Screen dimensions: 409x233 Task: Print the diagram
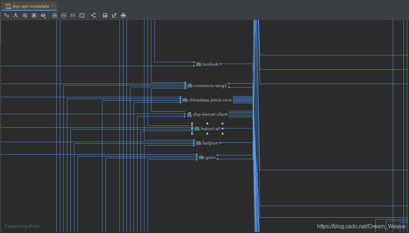pos(123,16)
